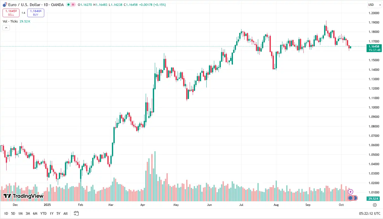Click the green market open status dot
Screen dimensions: 383x219
point(68,5)
